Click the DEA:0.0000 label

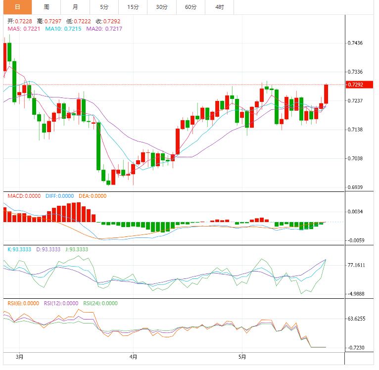[93, 196]
